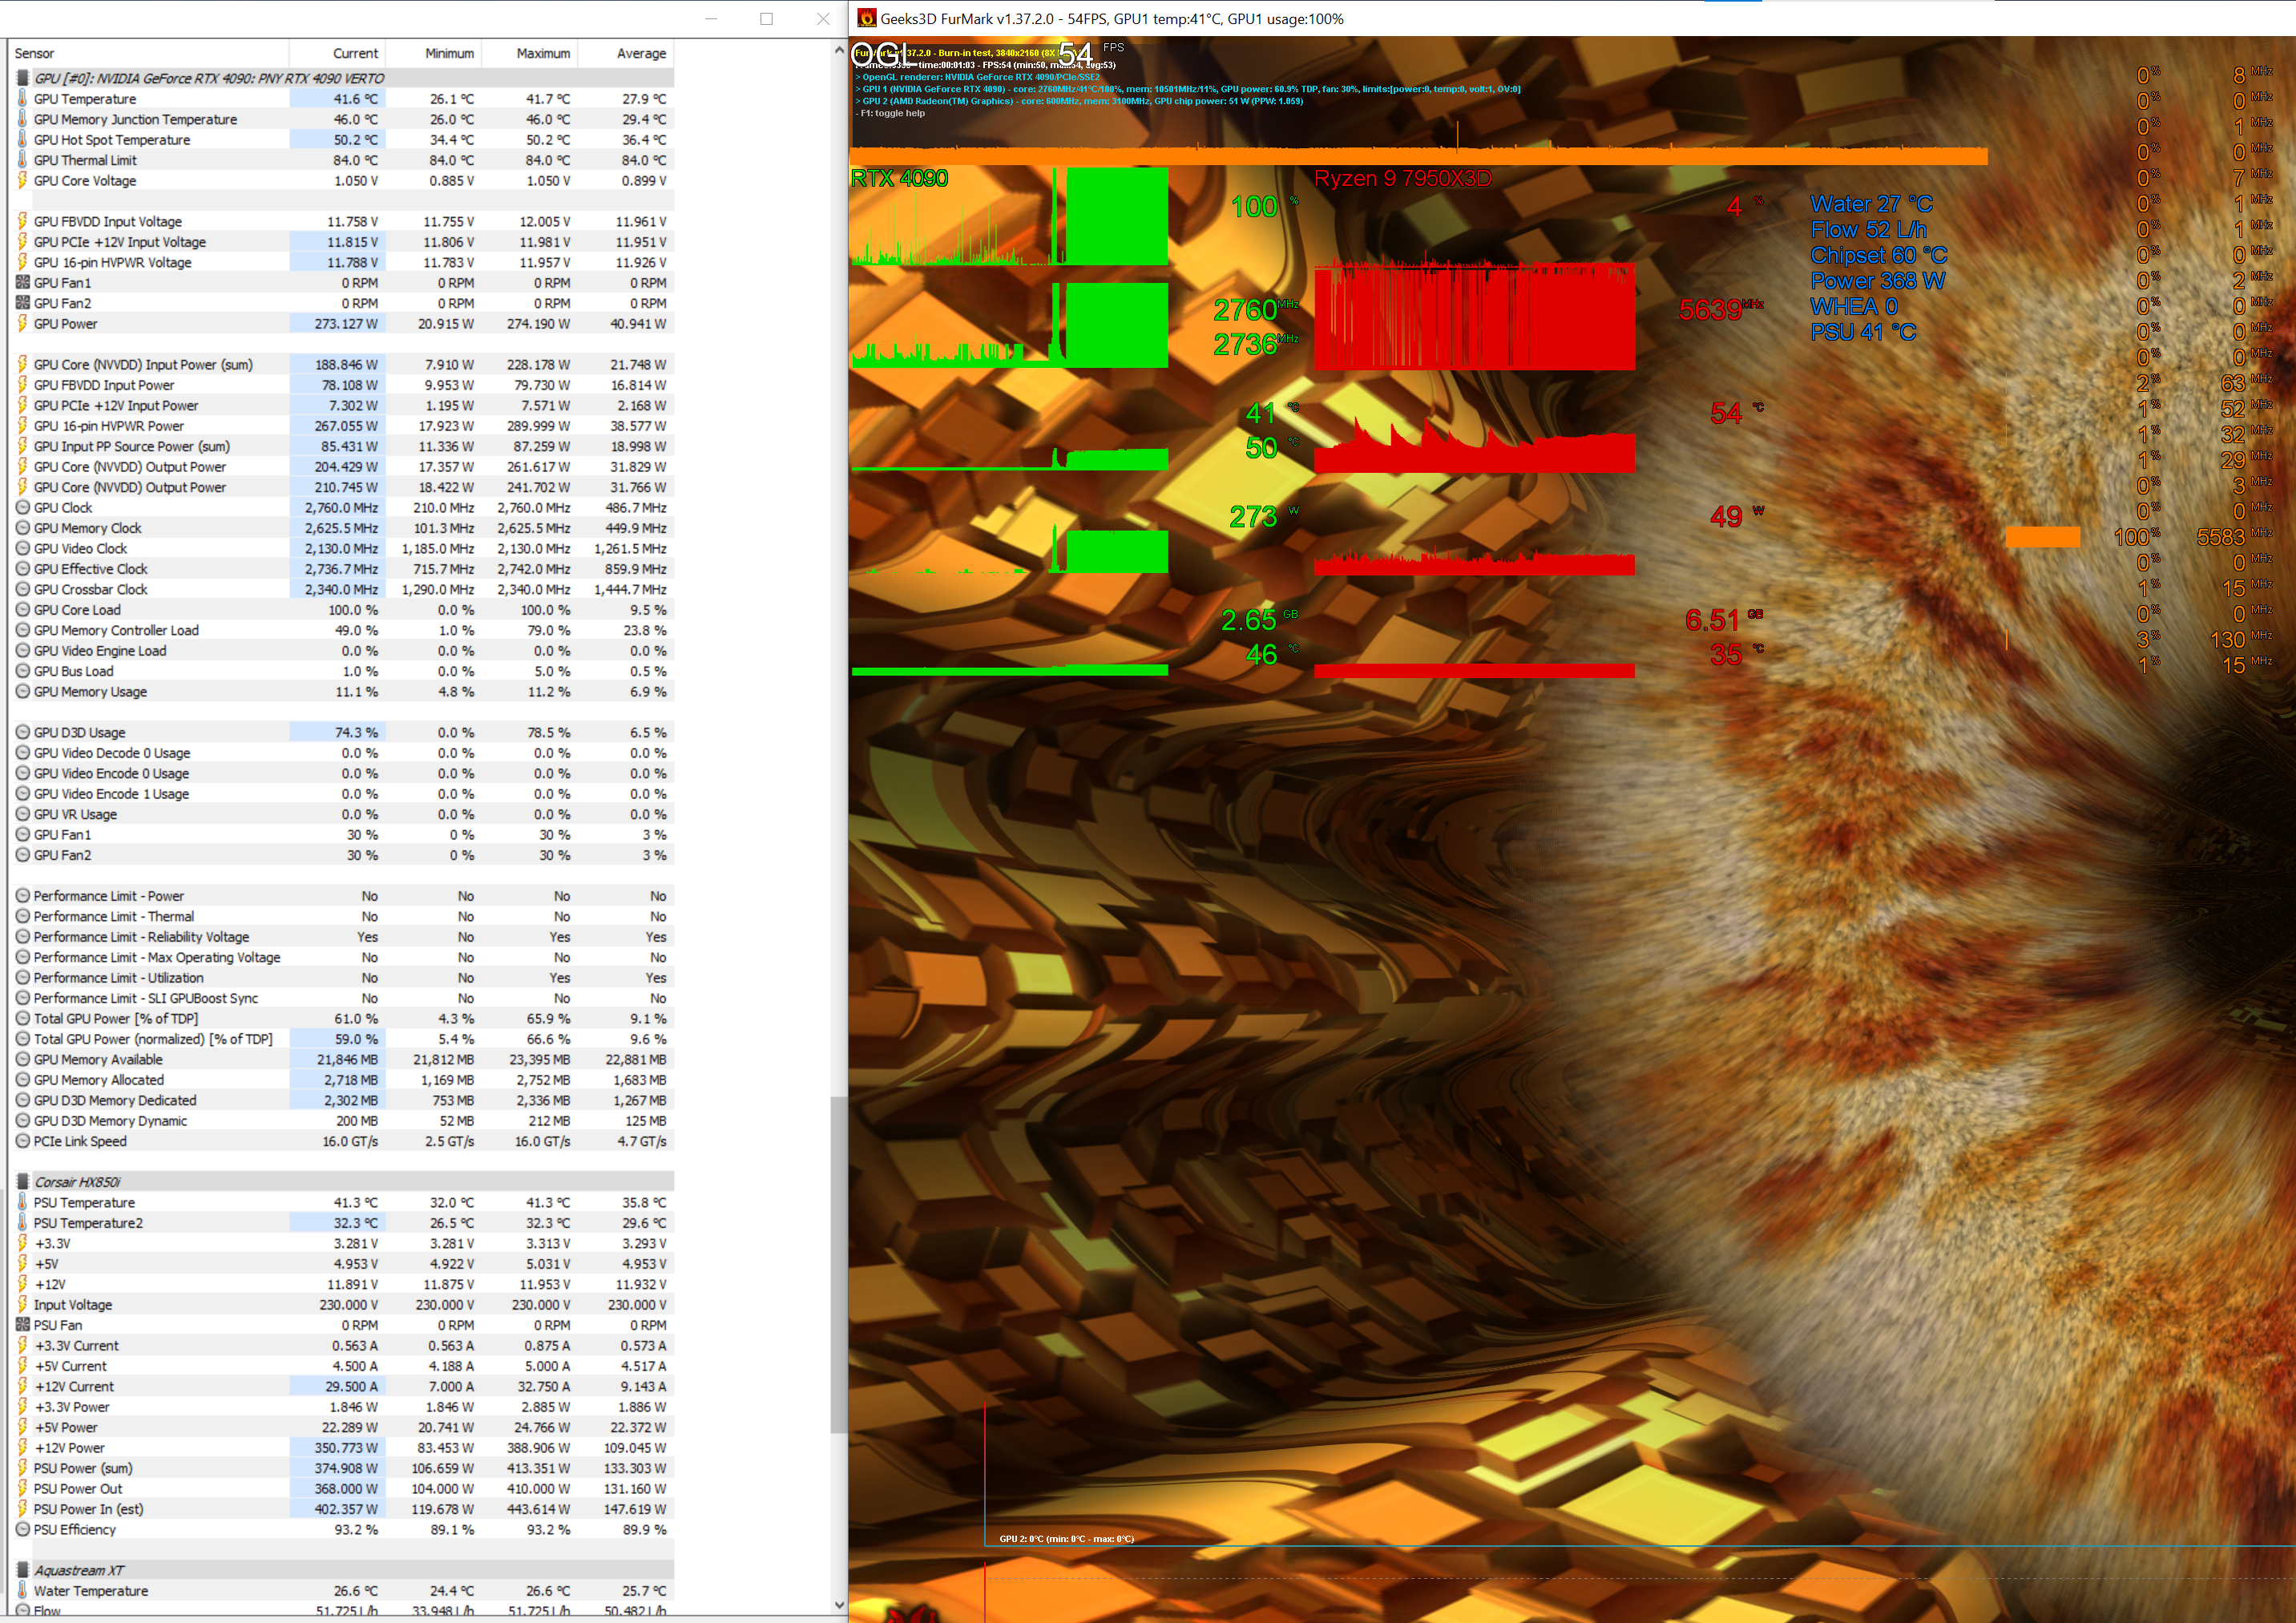The height and width of the screenshot is (1623, 2296).
Task: Click the lightning icon next to PSU Power Out
Action: point(22,1489)
